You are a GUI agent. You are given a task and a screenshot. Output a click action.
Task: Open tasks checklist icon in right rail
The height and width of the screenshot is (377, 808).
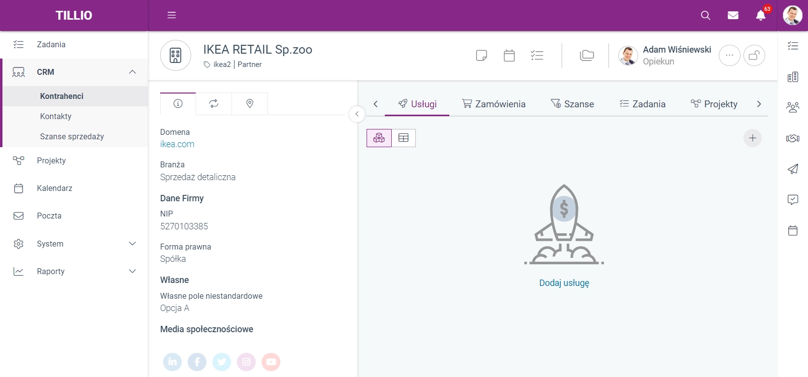pos(793,46)
